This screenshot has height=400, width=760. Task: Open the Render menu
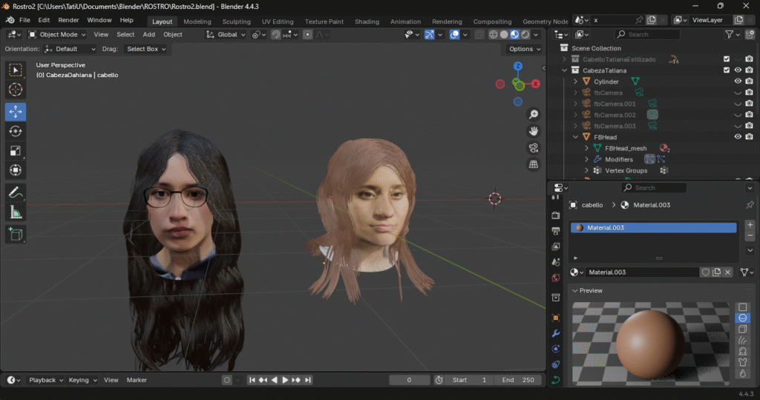[68, 20]
